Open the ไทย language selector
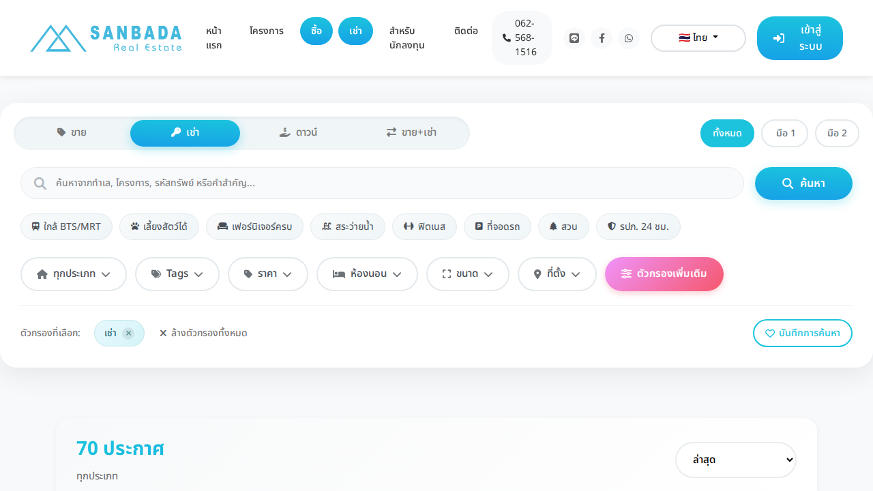The width and height of the screenshot is (873, 491). (698, 38)
